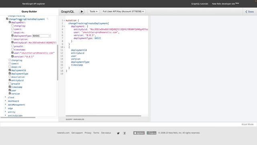Open the App Store badge

pyautogui.click(x=139, y=133)
